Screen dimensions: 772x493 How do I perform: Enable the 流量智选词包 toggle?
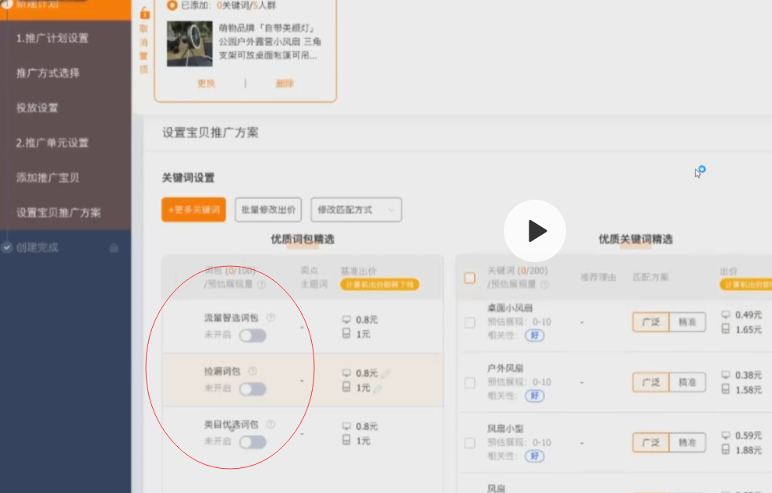click(252, 335)
